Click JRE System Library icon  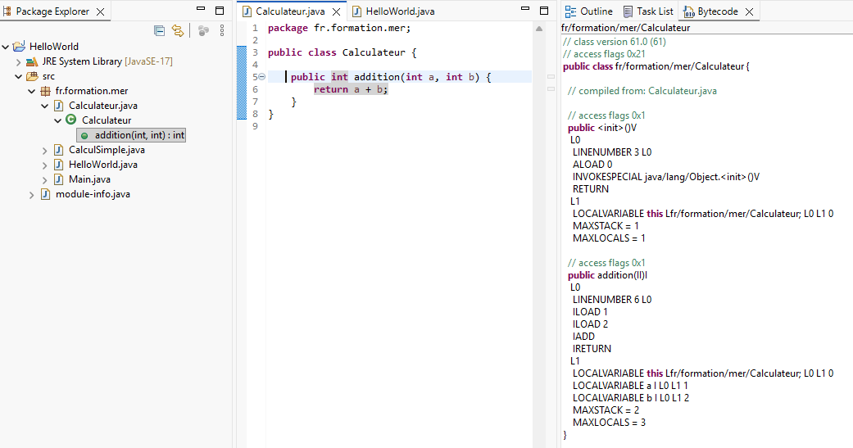(x=32, y=61)
